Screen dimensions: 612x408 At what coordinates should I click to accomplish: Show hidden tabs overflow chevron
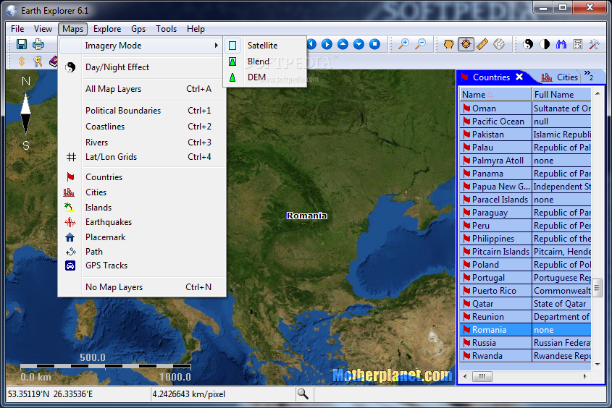[589, 76]
